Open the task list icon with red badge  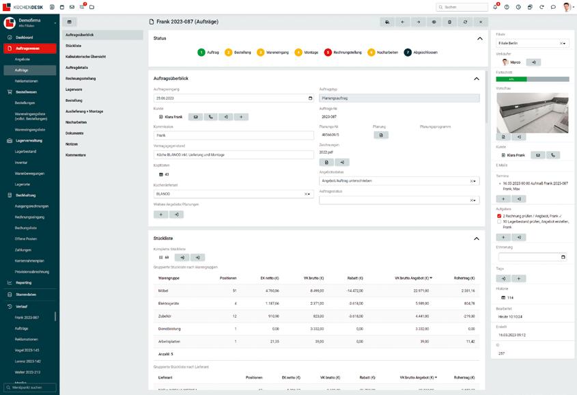click(82, 7)
